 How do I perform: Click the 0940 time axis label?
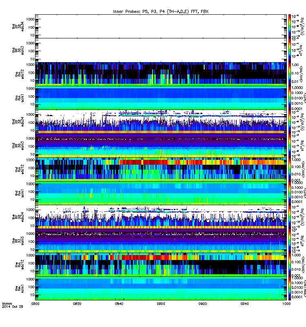point(244,304)
